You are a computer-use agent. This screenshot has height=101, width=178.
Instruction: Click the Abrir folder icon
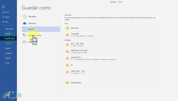click(x=3, y=22)
